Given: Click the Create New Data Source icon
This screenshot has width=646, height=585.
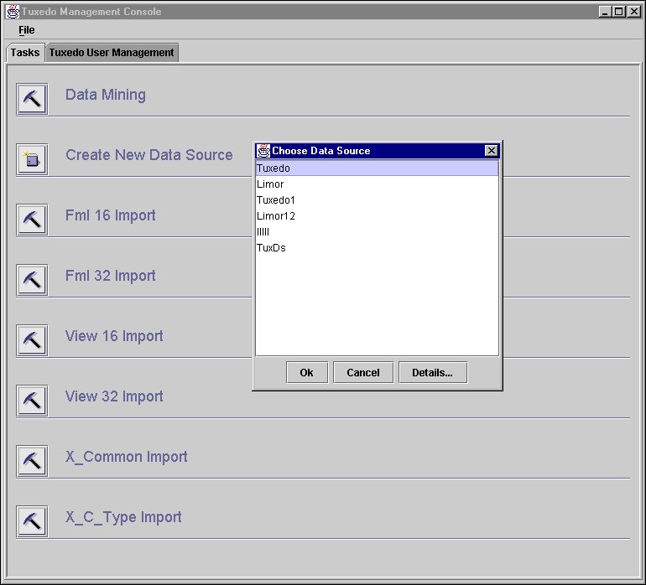Looking at the screenshot, I should pyautogui.click(x=32, y=159).
